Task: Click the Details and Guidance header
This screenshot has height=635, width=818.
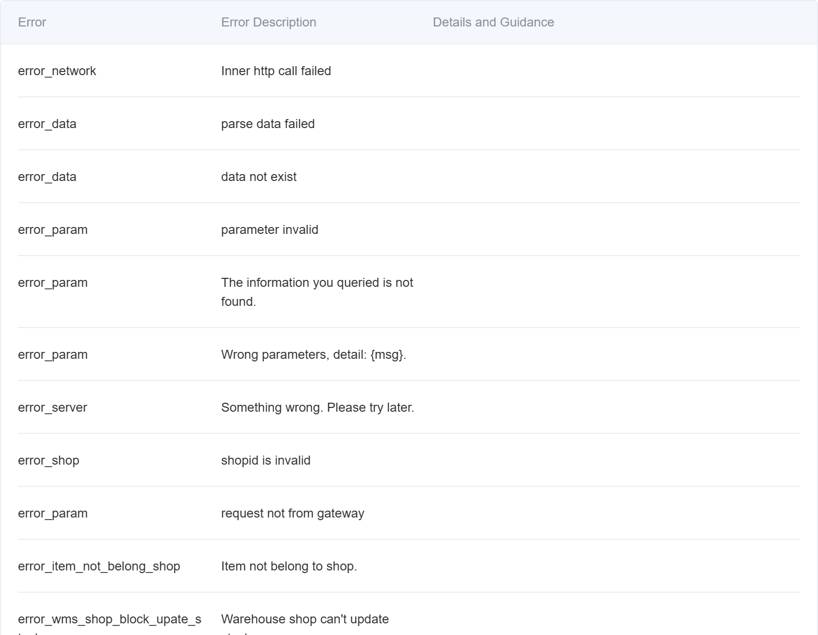Action: pos(493,22)
